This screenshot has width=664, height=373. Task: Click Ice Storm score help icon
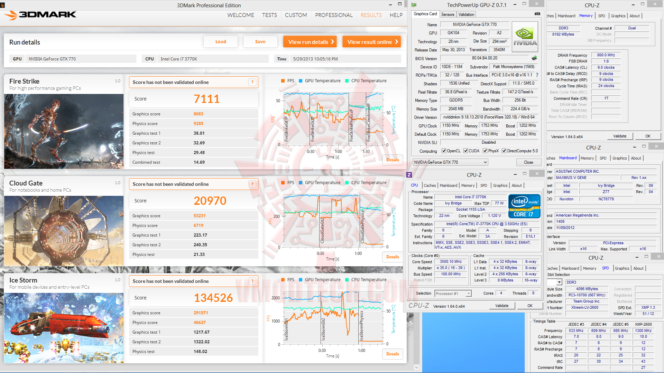(252, 281)
